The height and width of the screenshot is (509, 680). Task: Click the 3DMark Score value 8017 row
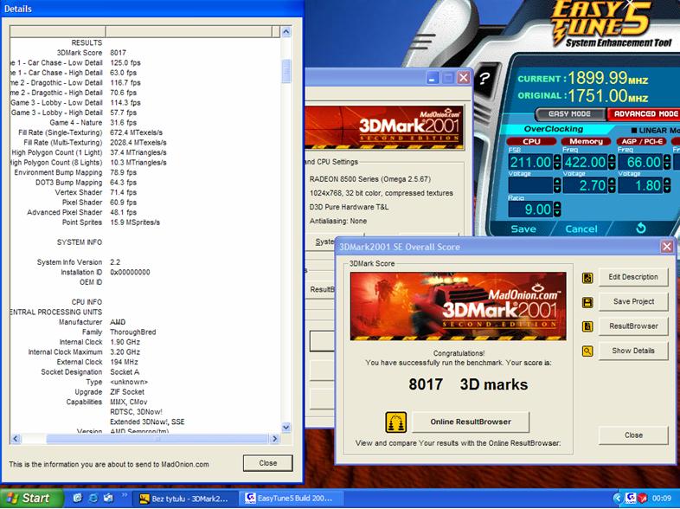pyautogui.click(x=145, y=53)
